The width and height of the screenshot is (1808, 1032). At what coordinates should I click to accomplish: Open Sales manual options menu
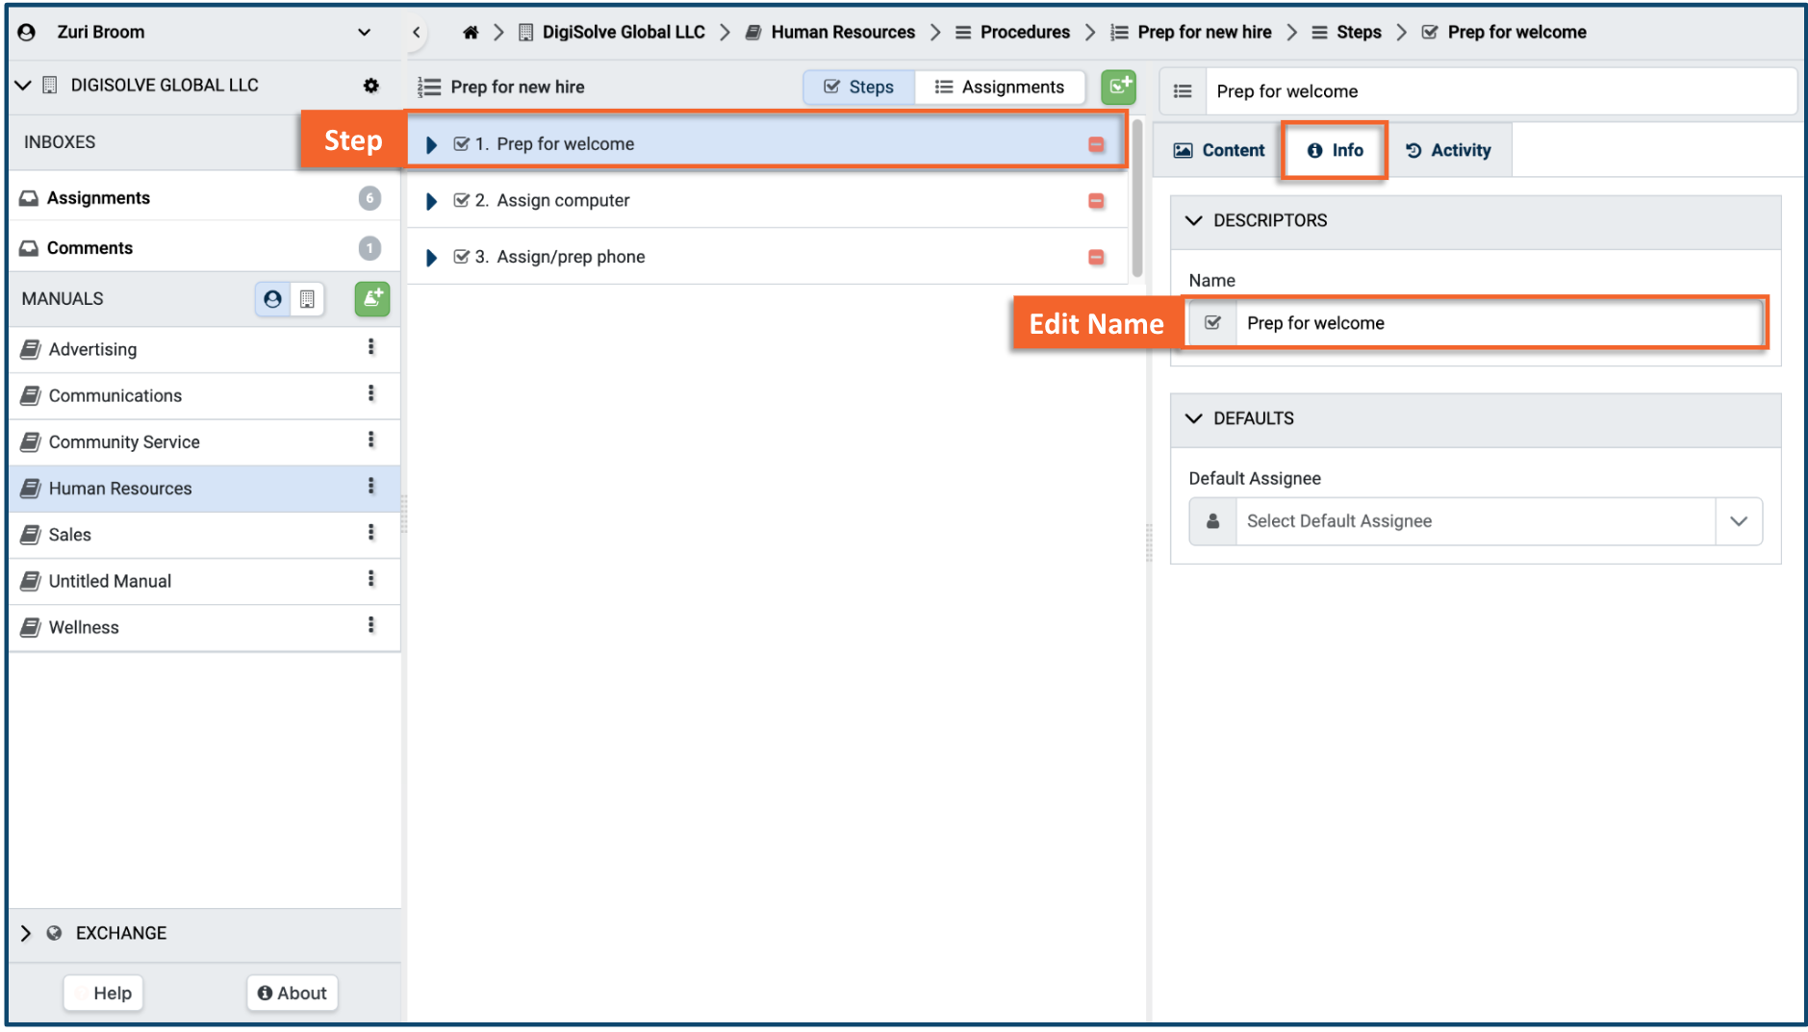click(x=371, y=533)
